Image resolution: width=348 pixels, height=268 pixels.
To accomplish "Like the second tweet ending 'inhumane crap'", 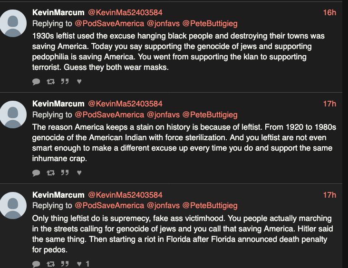I will [79, 173].
